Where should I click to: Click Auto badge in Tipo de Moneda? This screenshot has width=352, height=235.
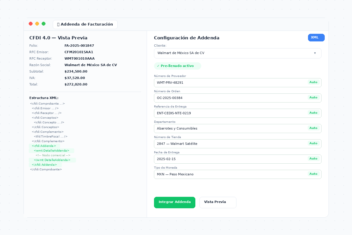[313, 174]
